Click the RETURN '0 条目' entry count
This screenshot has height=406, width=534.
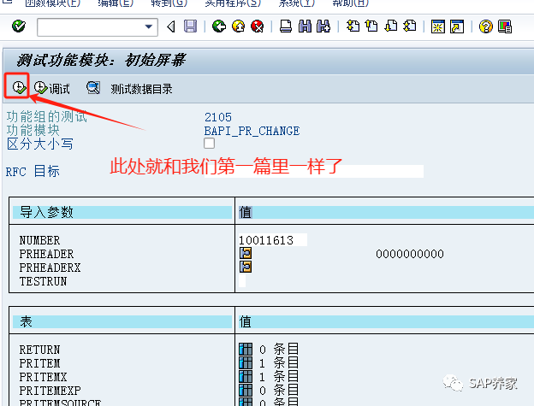[x=279, y=350]
